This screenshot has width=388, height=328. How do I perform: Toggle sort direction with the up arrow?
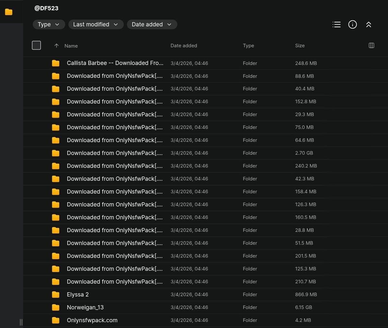coord(57,46)
